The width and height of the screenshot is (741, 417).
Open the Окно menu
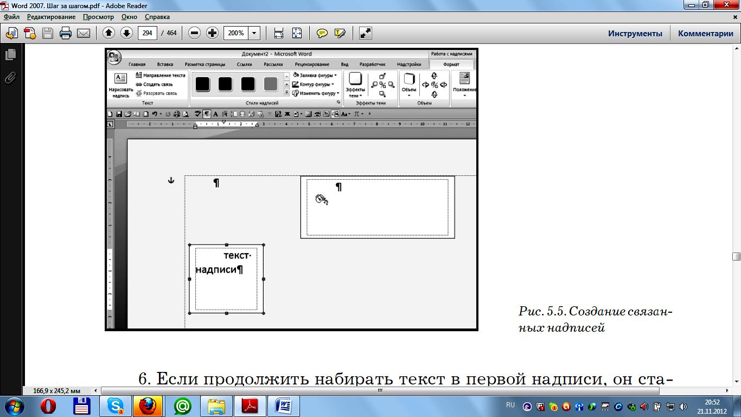coord(129,17)
